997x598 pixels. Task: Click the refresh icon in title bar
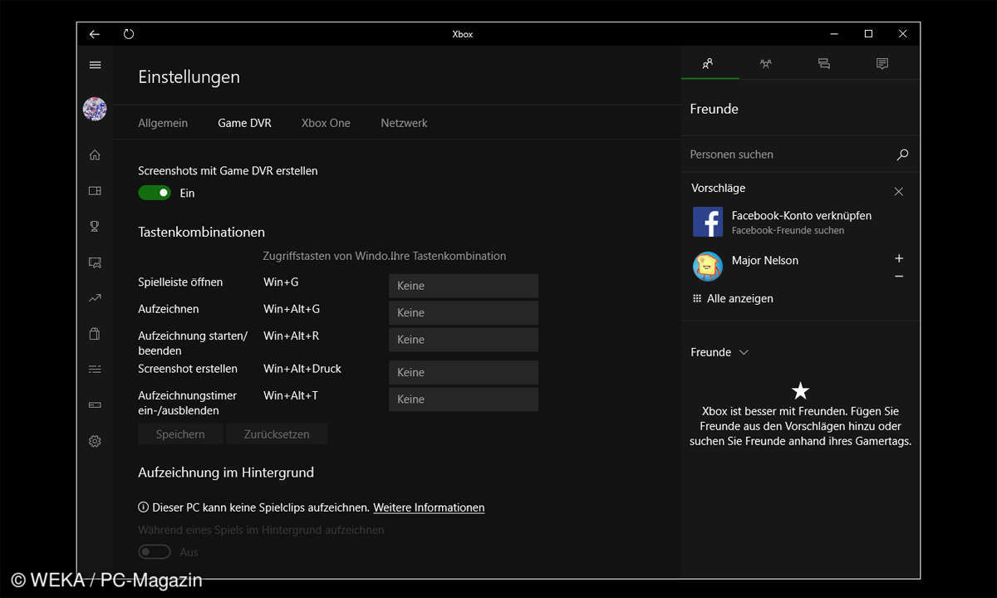click(x=129, y=34)
